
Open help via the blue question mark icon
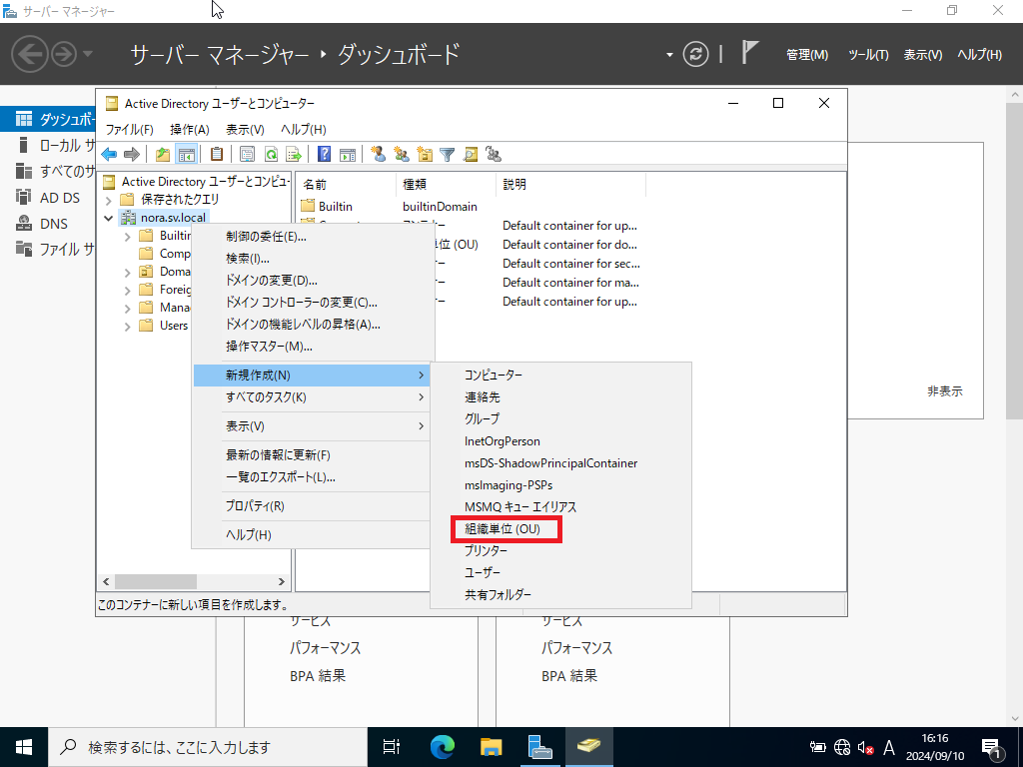pyautogui.click(x=325, y=155)
